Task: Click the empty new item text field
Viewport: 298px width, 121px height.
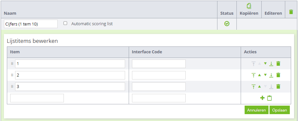Action: click(x=37, y=98)
